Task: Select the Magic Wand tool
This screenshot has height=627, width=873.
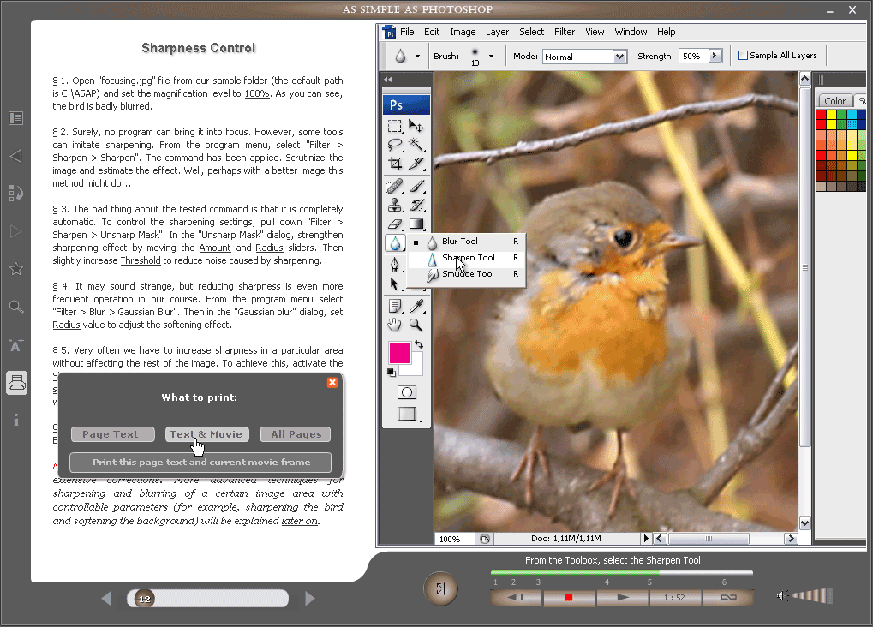Action: (416, 145)
